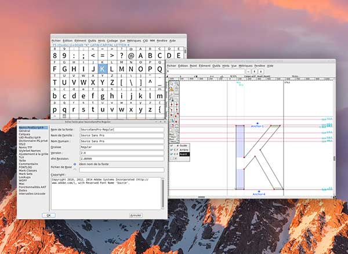Toggle visibility of the Guide layer
This screenshot has height=254, width=348.
tap(171, 146)
